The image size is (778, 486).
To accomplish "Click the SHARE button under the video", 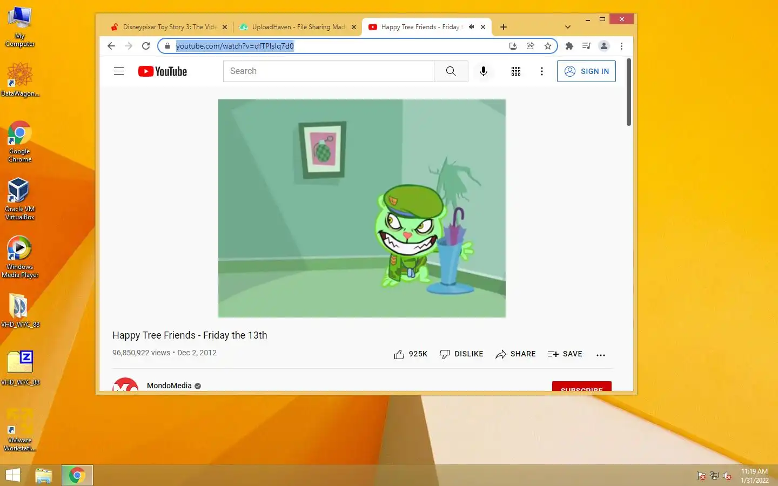I will tap(515, 354).
